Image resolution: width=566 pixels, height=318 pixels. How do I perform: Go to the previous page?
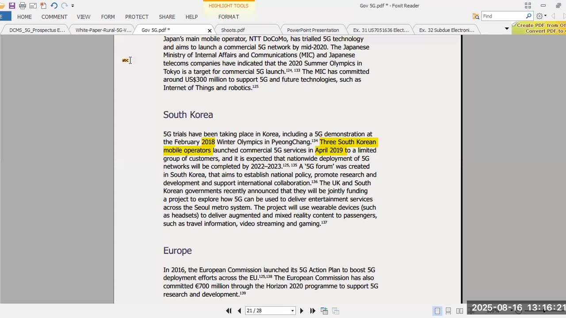(x=239, y=311)
